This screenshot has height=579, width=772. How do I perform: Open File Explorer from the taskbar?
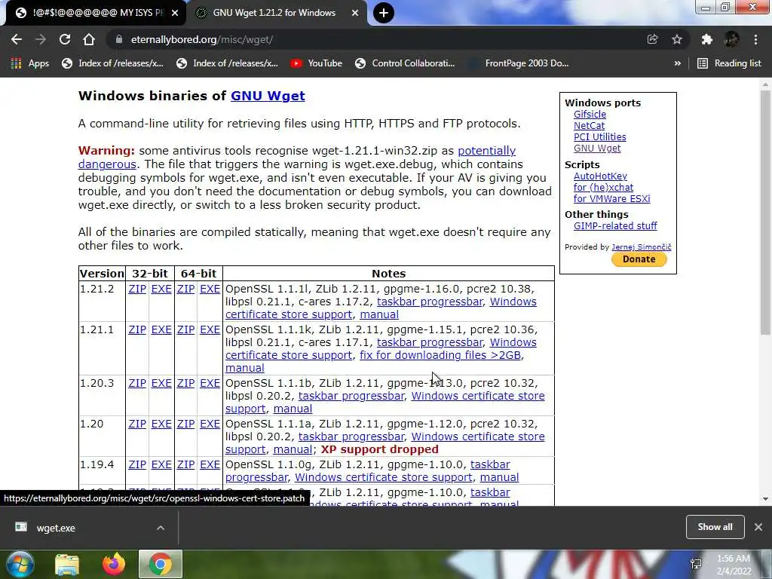[x=67, y=565]
